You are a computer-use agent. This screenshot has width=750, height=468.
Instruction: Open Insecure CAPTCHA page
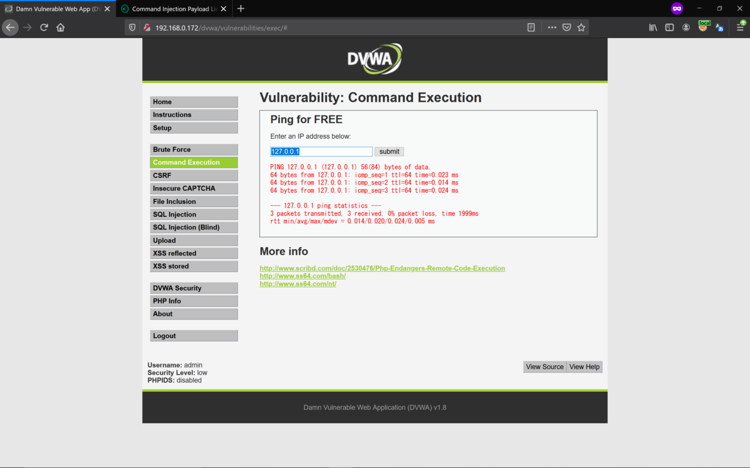194,188
